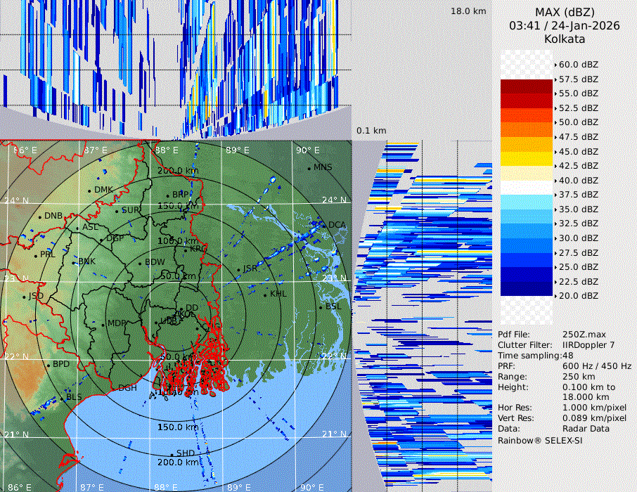The image size is (637, 492).
Task: Click the MNS station marker dot
Action: (x=309, y=168)
